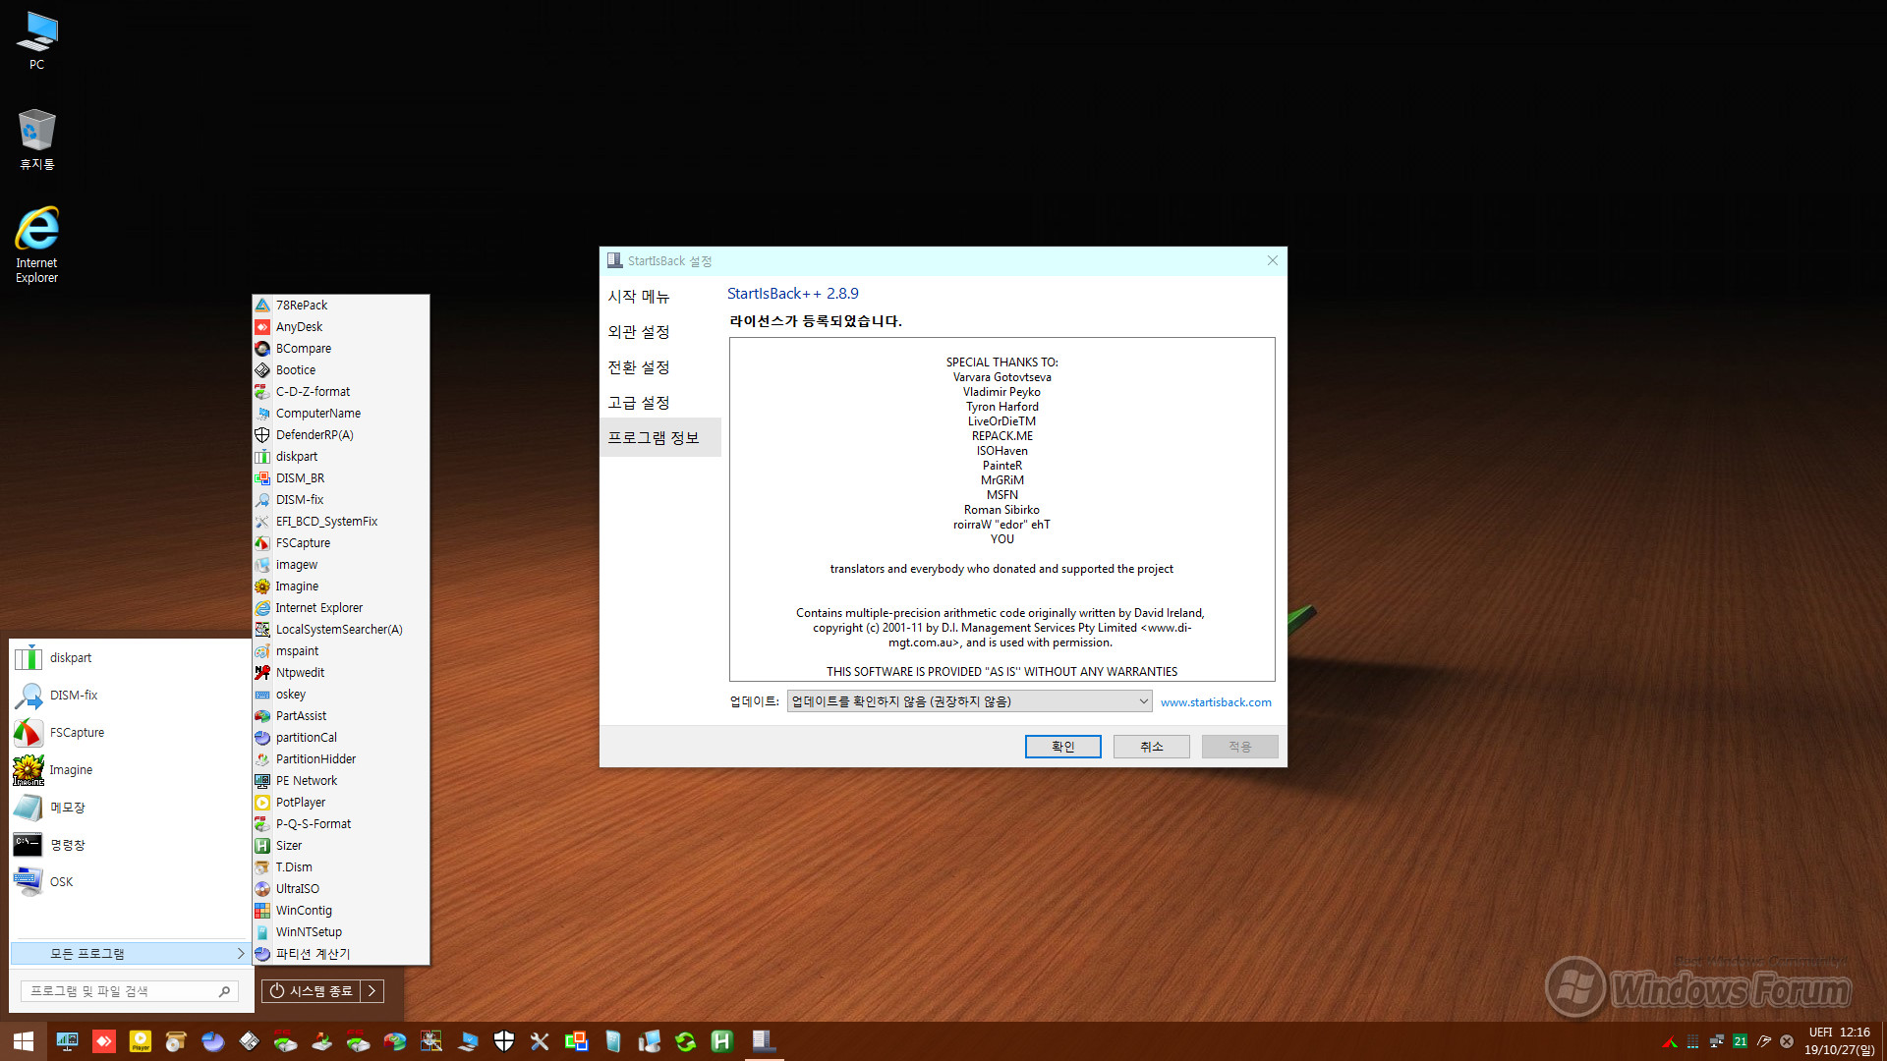1887x1061 pixels.
Task: Click the Defender shield icon on taskbar
Action: coord(504,1041)
